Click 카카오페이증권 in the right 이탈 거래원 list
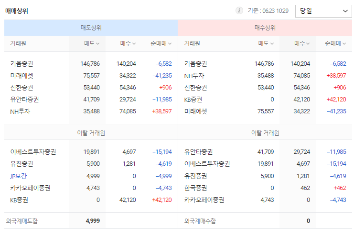The height and width of the screenshot is (230, 354). 204,200
